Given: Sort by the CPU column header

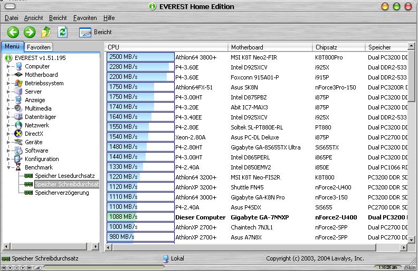Looking at the screenshot, I should (166, 47).
